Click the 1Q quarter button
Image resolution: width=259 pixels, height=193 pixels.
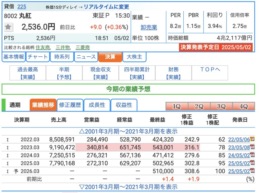177,106
